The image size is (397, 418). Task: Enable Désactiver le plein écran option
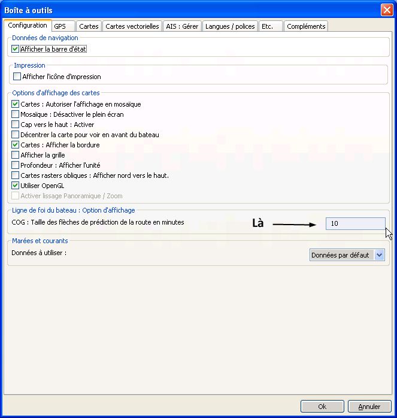click(x=16, y=114)
